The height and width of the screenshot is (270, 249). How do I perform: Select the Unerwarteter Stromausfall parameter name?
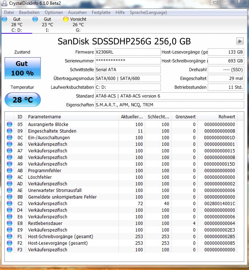pyautogui.click(x=55, y=190)
